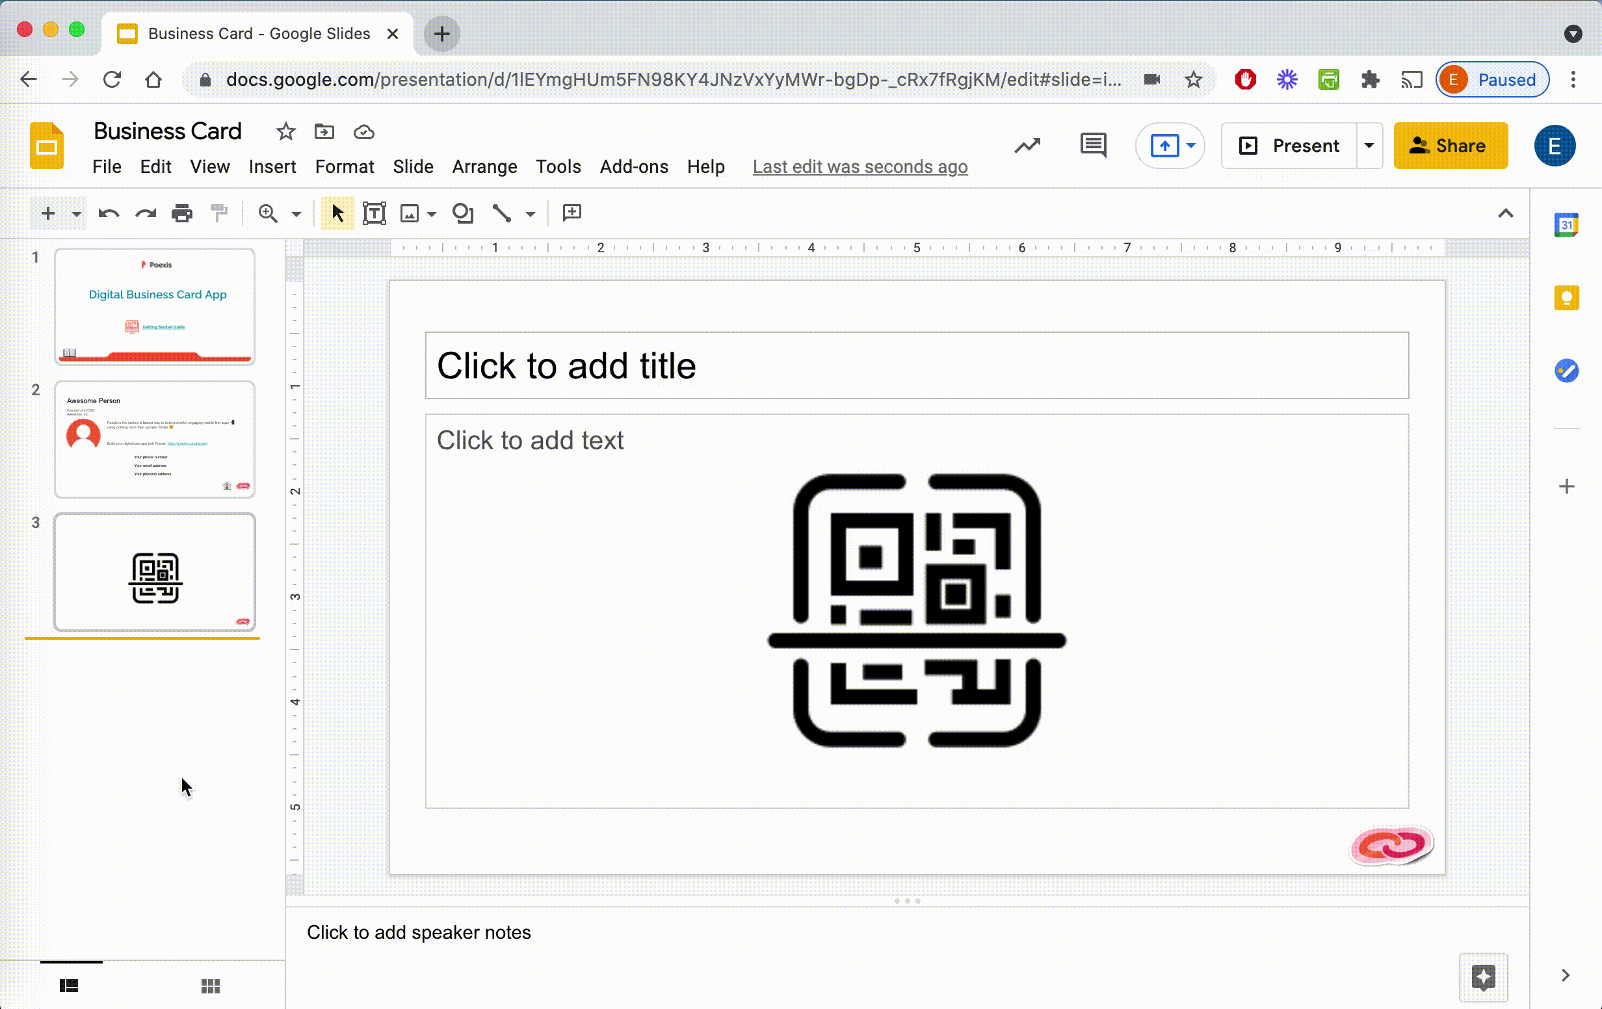The height and width of the screenshot is (1009, 1602).
Task: Hide the menus with collapse chevron
Action: [x=1506, y=213]
